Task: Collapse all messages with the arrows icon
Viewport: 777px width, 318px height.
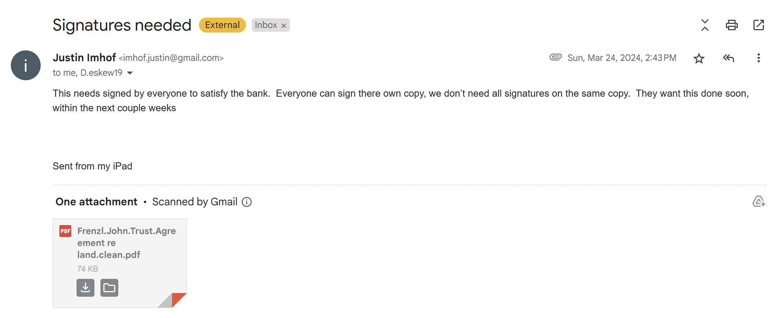Action: point(705,25)
